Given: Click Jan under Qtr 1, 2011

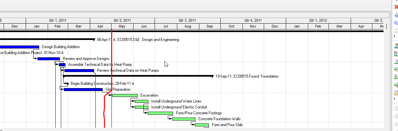Looking at the screenshot, I should [37, 26].
